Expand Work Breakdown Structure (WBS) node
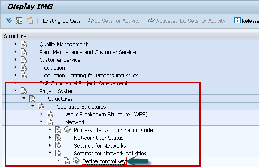This screenshot has width=259, height=167. (x=41, y=114)
